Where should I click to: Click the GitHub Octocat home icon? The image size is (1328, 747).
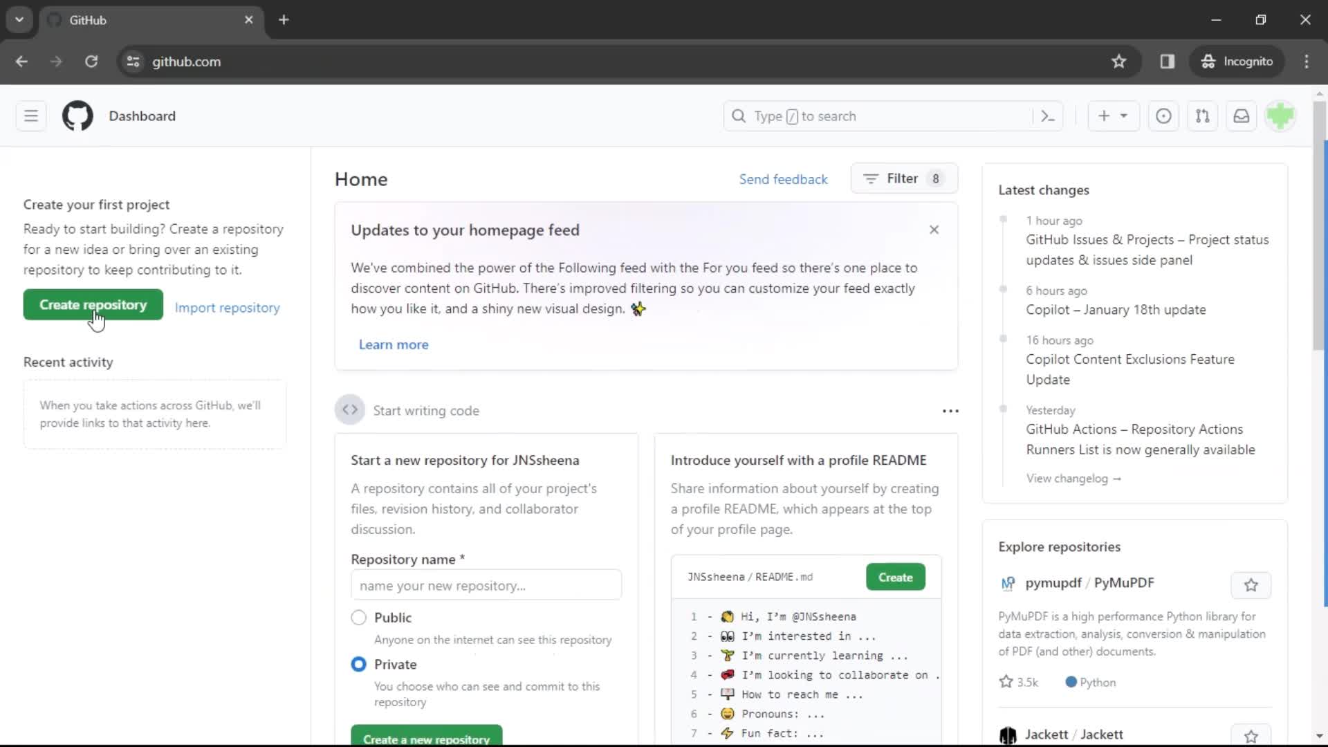point(77,116)
